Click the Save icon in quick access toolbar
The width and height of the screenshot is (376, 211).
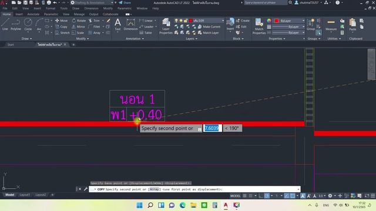(x=25, y=2)
